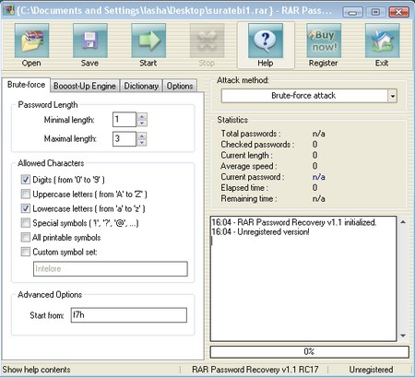Switch to the Brute-force tab
This screenshot has height=377, width=415.
(x=26, y=85)
